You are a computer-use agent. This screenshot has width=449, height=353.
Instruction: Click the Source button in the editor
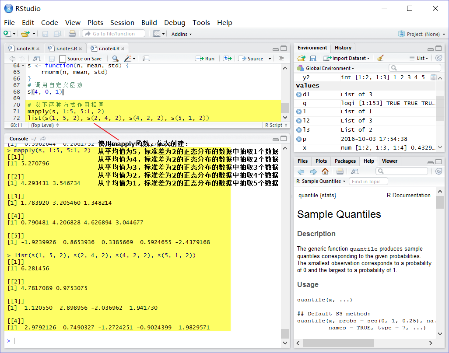click(251, 59)
